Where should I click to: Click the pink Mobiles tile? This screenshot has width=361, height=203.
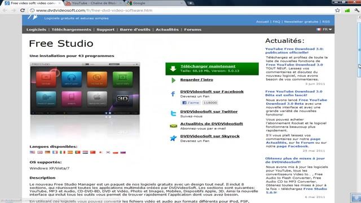tap(72, 99)
